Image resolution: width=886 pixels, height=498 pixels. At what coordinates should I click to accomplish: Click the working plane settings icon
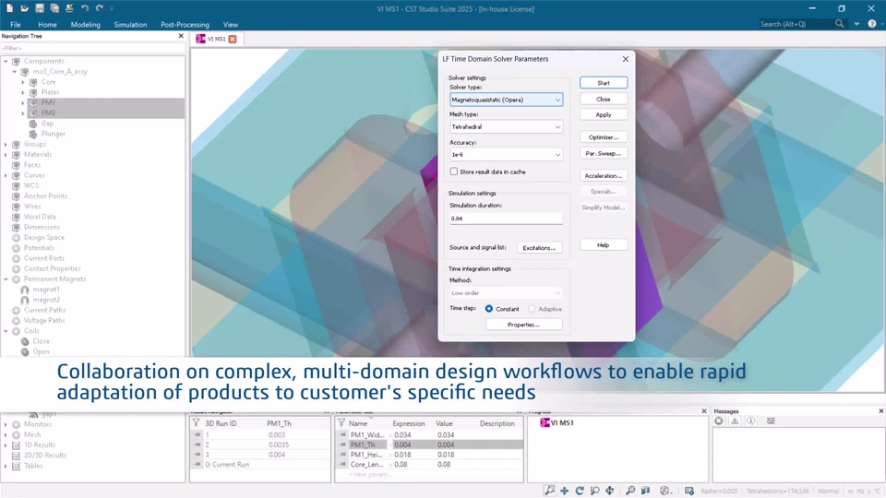pos(688,491)
